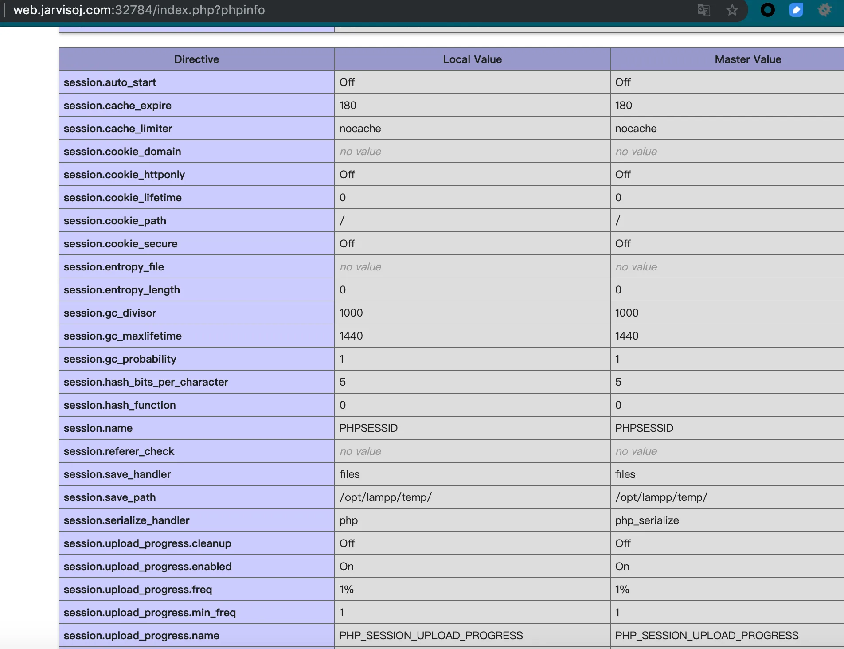
Task: Click local value PHP_SESSION_UPLOAD_PROGRESS
Action: tap(431, 636)
